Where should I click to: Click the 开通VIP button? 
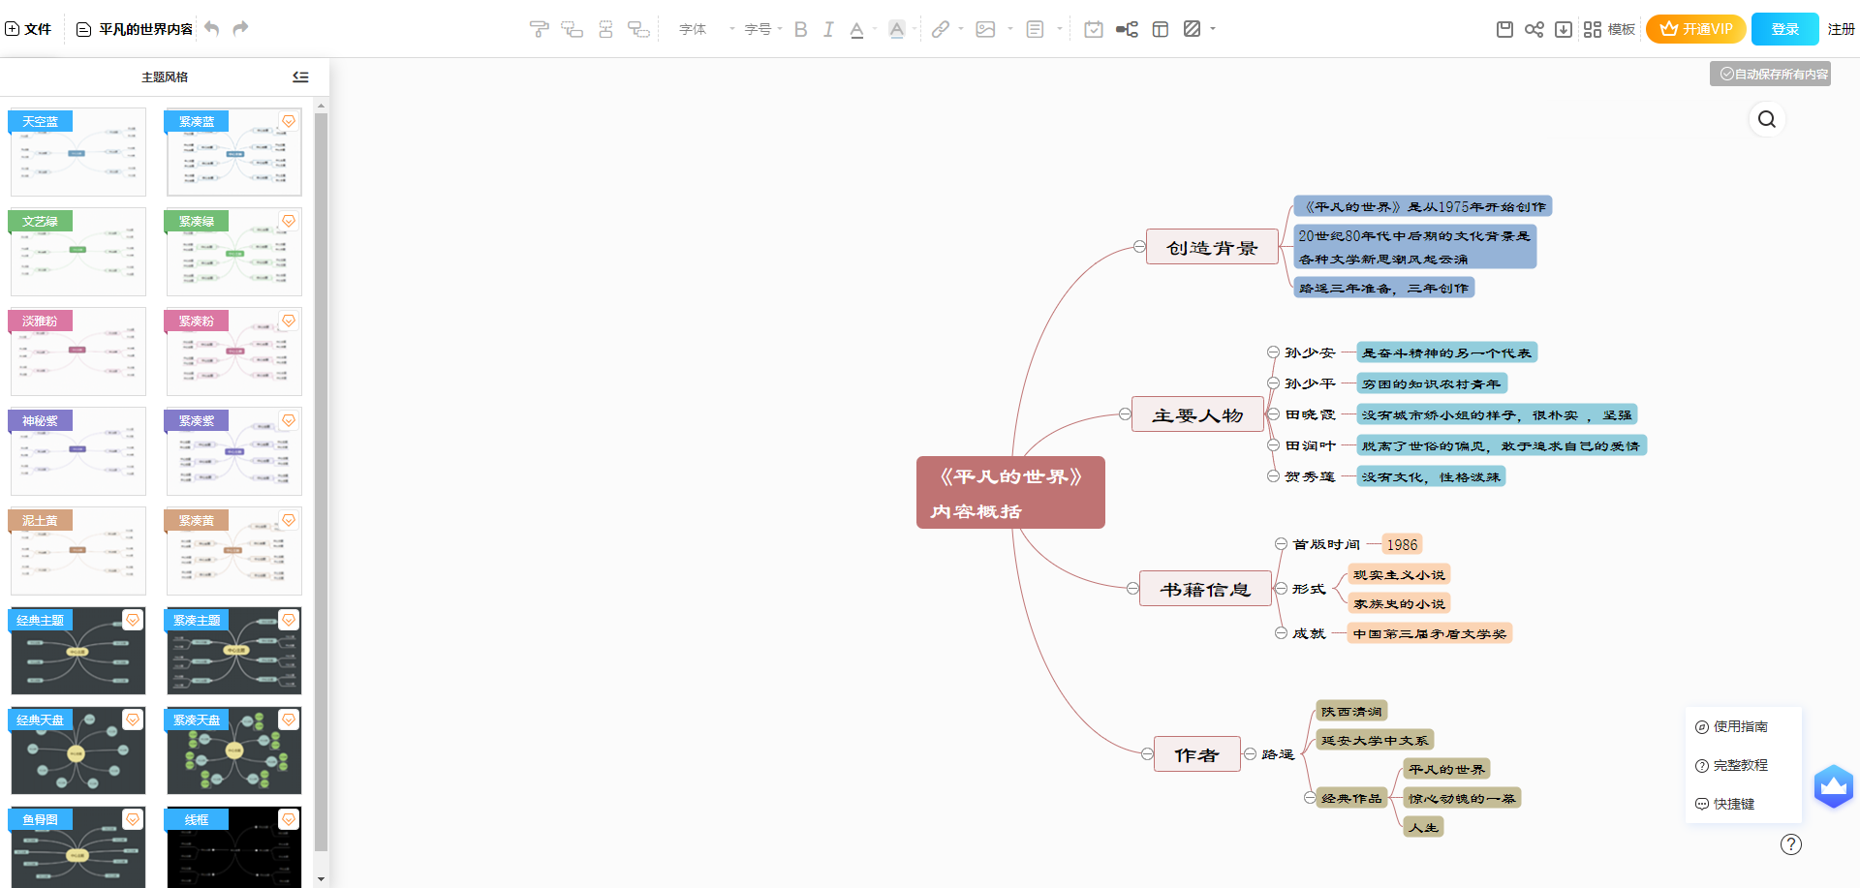coord(1696,29)
